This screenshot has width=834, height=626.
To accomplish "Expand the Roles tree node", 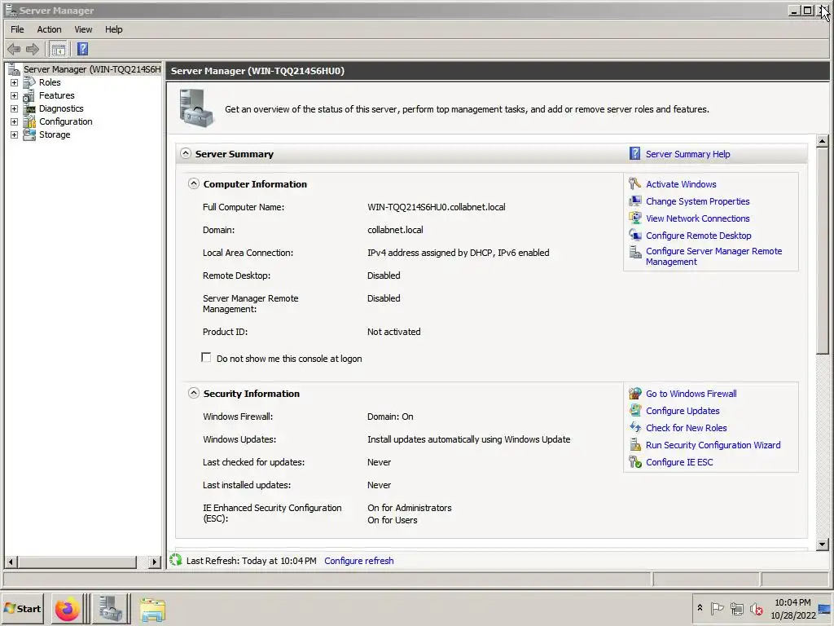I will [x=15, y=82].
